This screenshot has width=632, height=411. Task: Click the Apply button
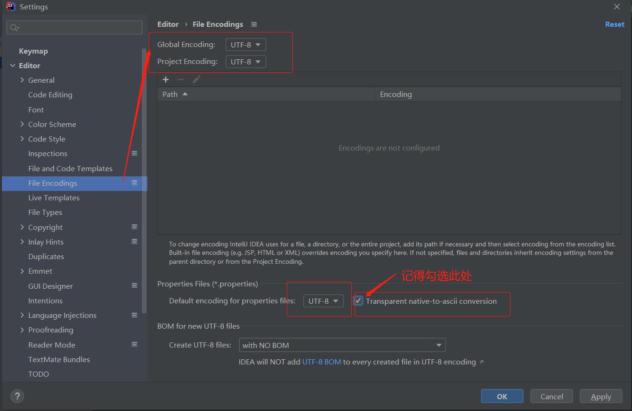point(601,396)
